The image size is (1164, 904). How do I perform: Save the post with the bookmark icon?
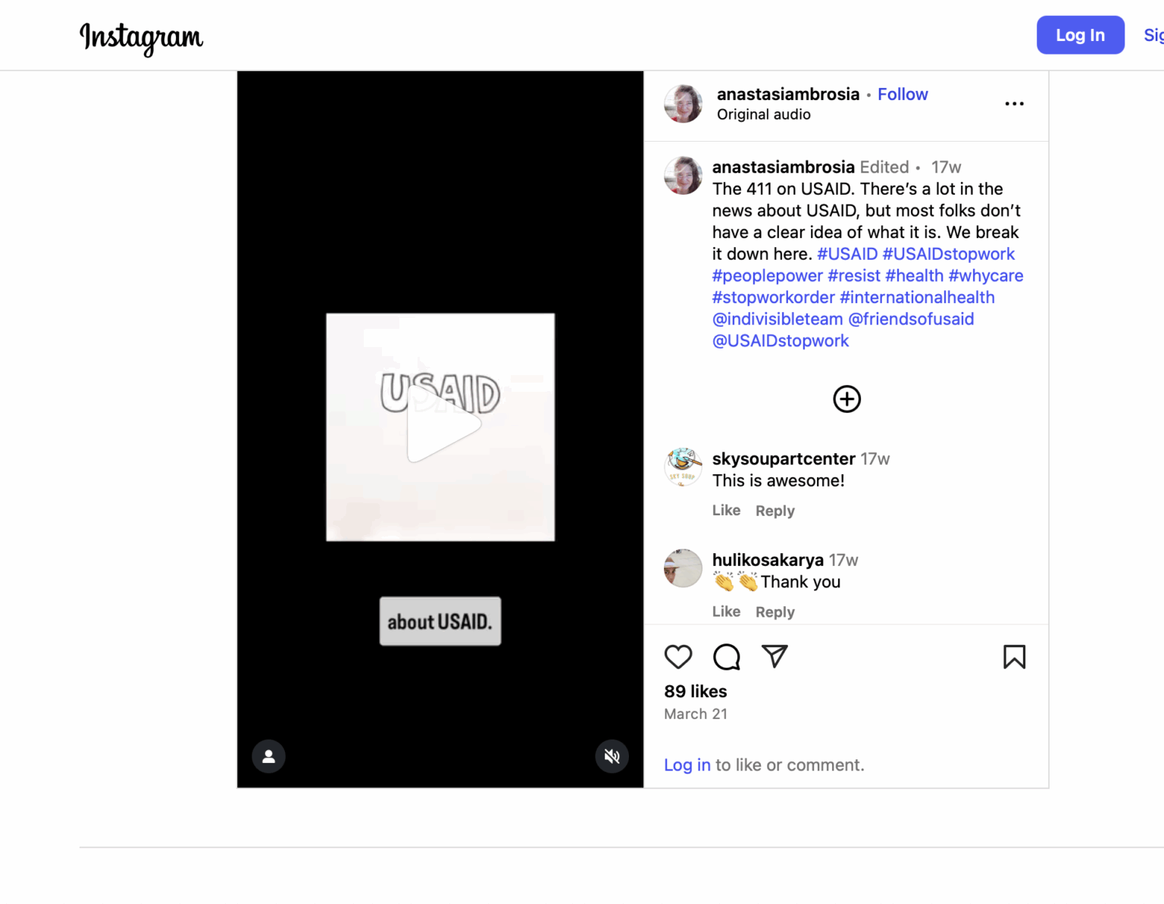tap(1014, 657)
